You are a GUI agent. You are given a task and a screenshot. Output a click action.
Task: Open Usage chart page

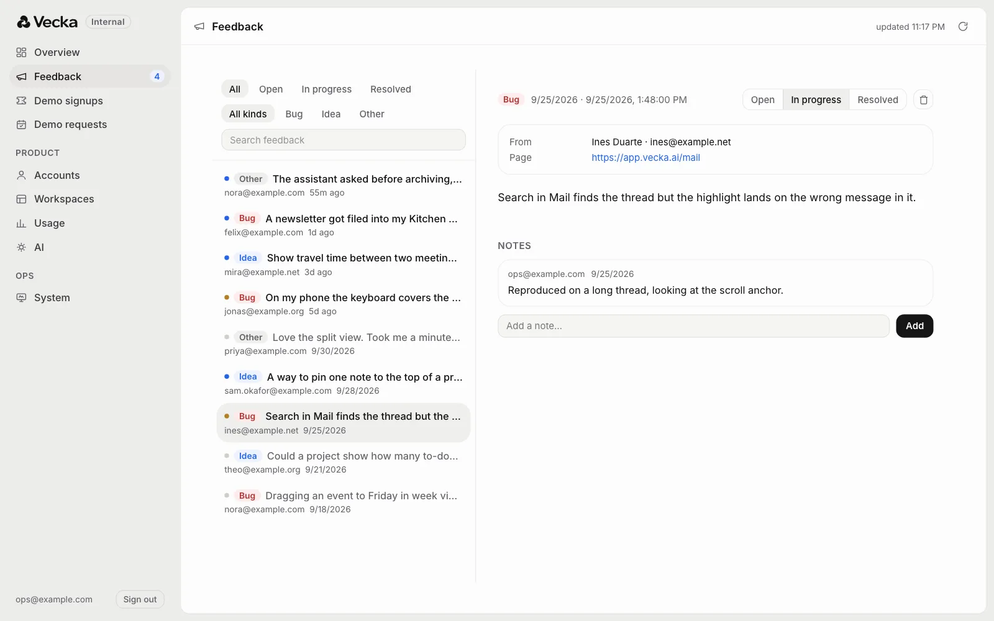[x=90, y=223]
